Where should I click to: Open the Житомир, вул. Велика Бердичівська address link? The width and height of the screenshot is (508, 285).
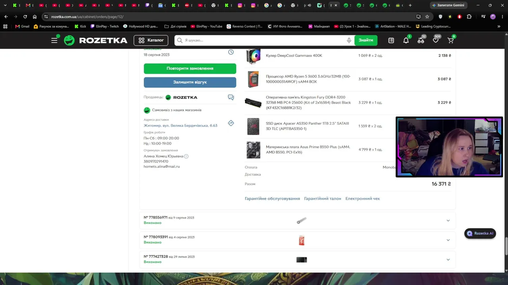pos(181,125)
